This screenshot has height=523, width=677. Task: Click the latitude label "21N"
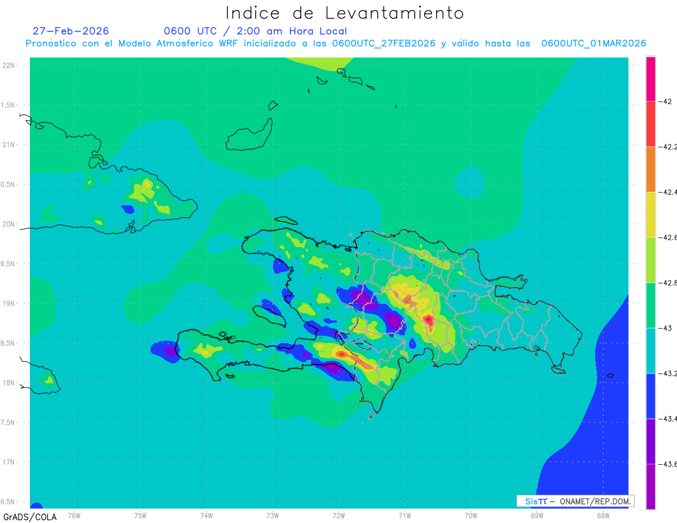pos(8,145)
